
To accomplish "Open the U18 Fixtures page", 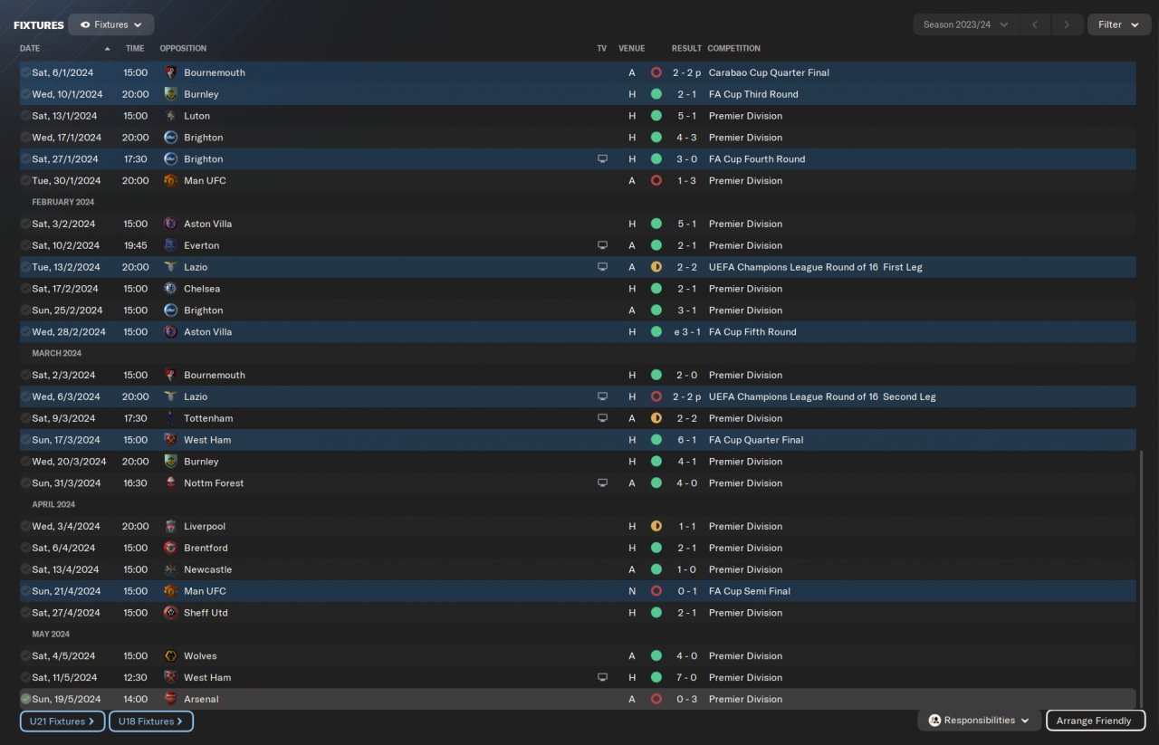I will click(151, 721).
